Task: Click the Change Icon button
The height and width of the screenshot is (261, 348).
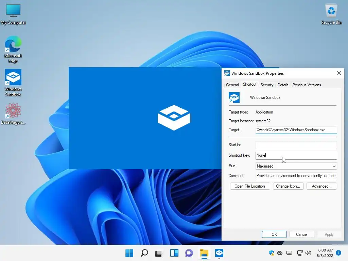Action: (x=288, y=186)
